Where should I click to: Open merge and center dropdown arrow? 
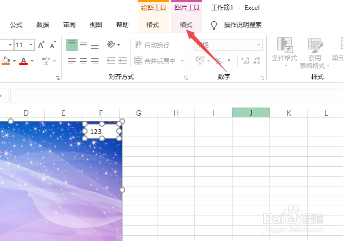pyautogui.click(x=182, y=61)
